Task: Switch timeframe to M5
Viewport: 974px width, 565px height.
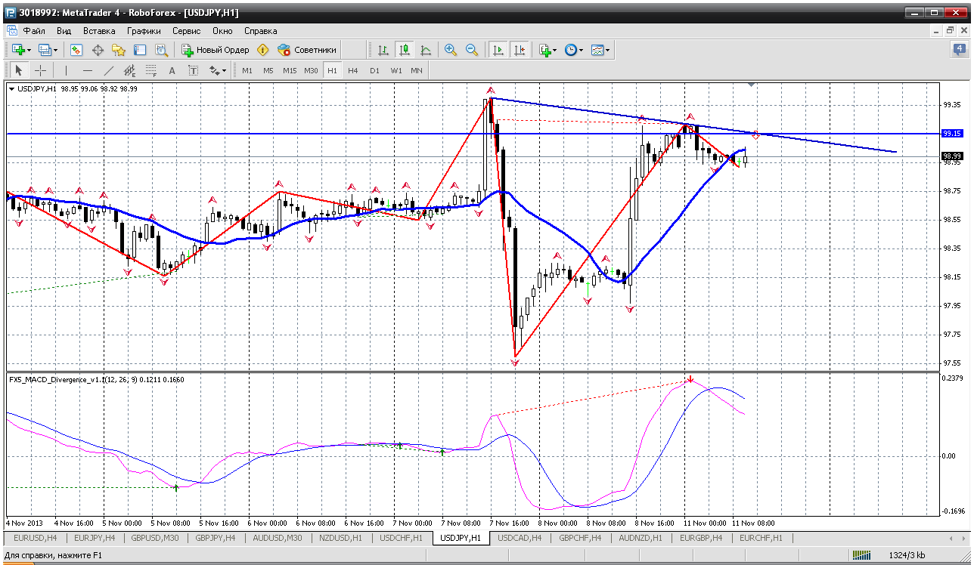Action: [268, 70]
